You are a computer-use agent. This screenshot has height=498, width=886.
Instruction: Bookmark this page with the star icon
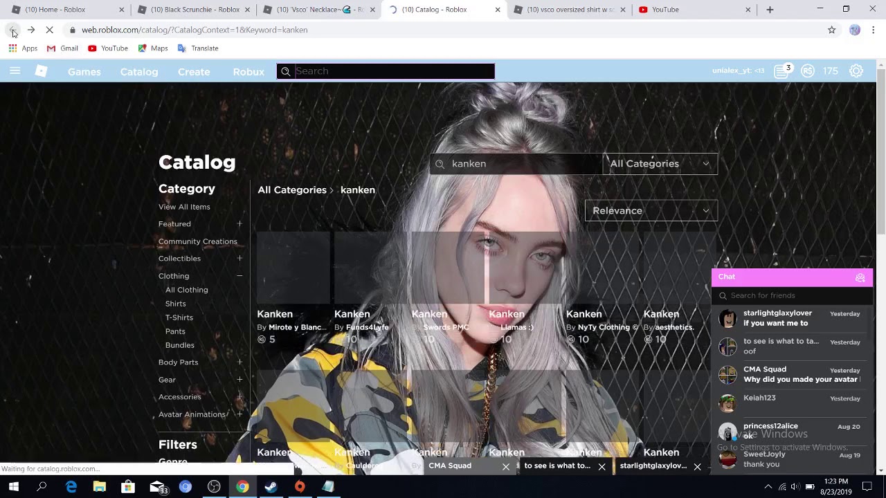click(x=832, y=30)
